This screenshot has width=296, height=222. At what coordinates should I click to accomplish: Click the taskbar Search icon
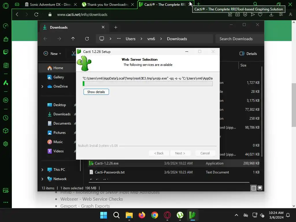coord(116,215)
